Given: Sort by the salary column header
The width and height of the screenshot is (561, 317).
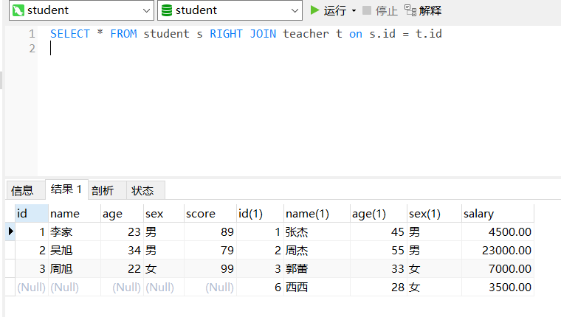Looking at the screenshot, I should [495, 213].
